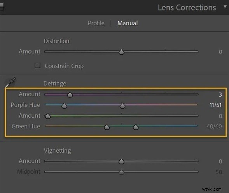Click the left Green Hue slider handle
This screenshot has height=193, width=229.
click(107, 127)
